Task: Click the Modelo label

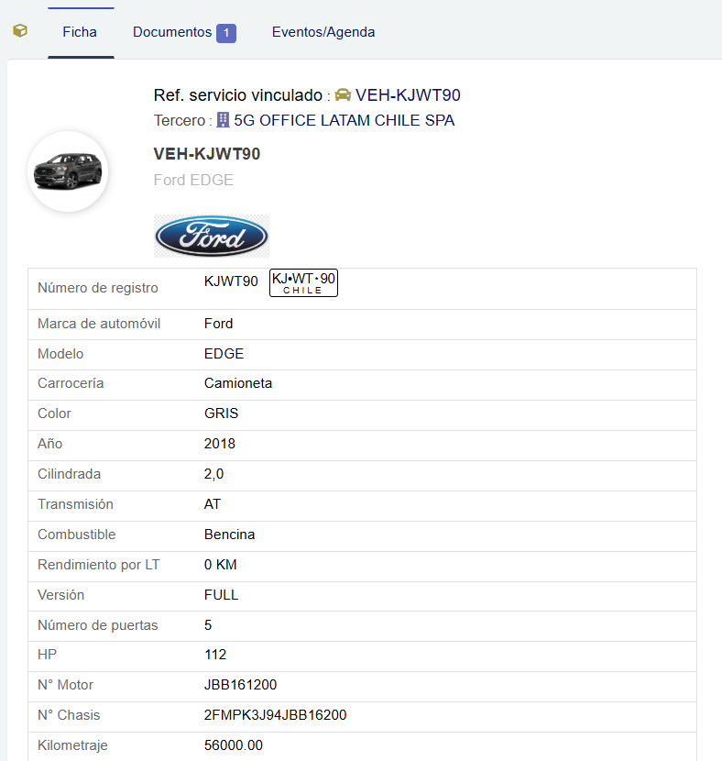Action: pyautogui.click(x=60, y=354)
